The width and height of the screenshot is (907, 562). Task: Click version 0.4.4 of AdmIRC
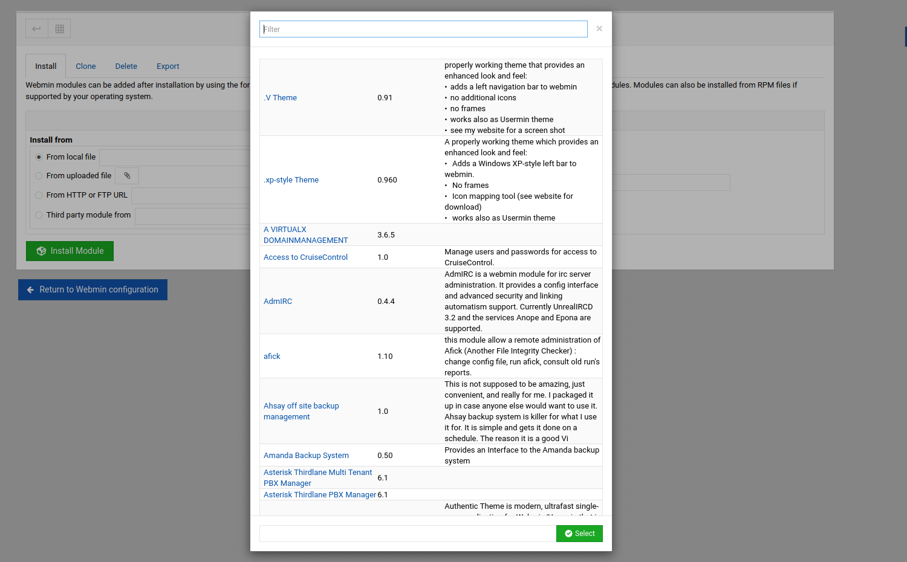pos(386,302)
